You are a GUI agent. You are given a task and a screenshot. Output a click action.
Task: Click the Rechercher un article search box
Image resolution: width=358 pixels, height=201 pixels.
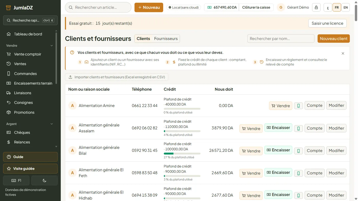tap(98, 7)
